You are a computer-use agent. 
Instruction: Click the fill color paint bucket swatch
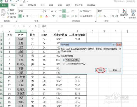point(41,16)
